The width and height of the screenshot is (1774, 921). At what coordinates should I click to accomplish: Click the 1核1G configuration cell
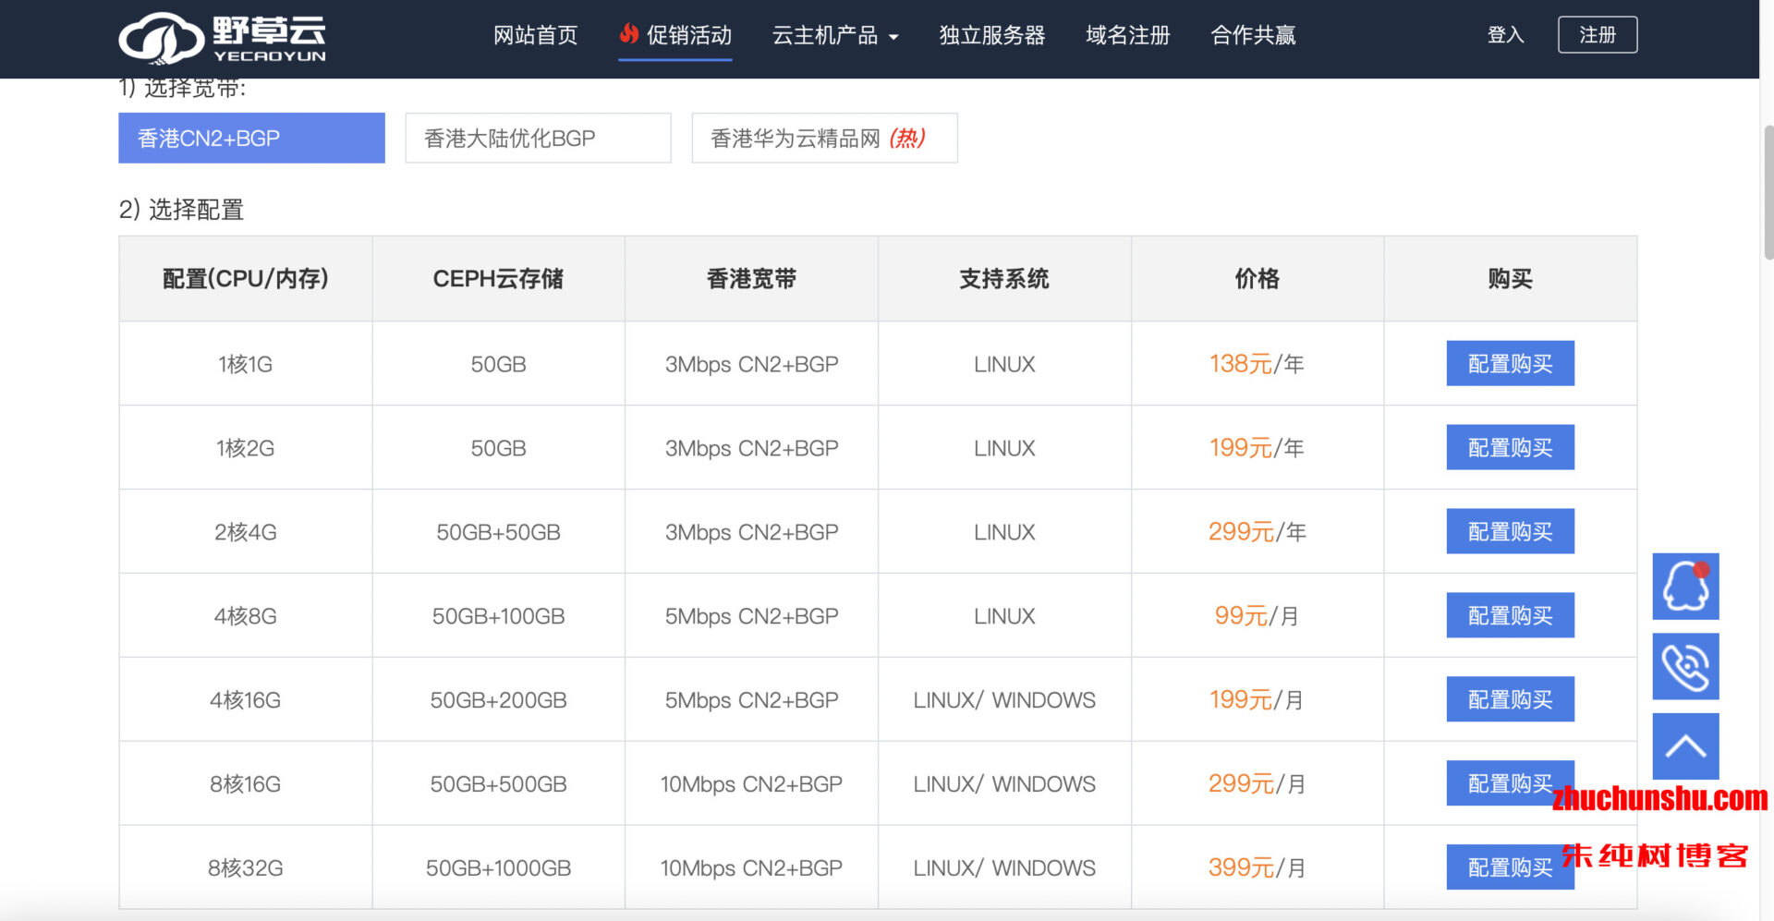pos(245,364)
